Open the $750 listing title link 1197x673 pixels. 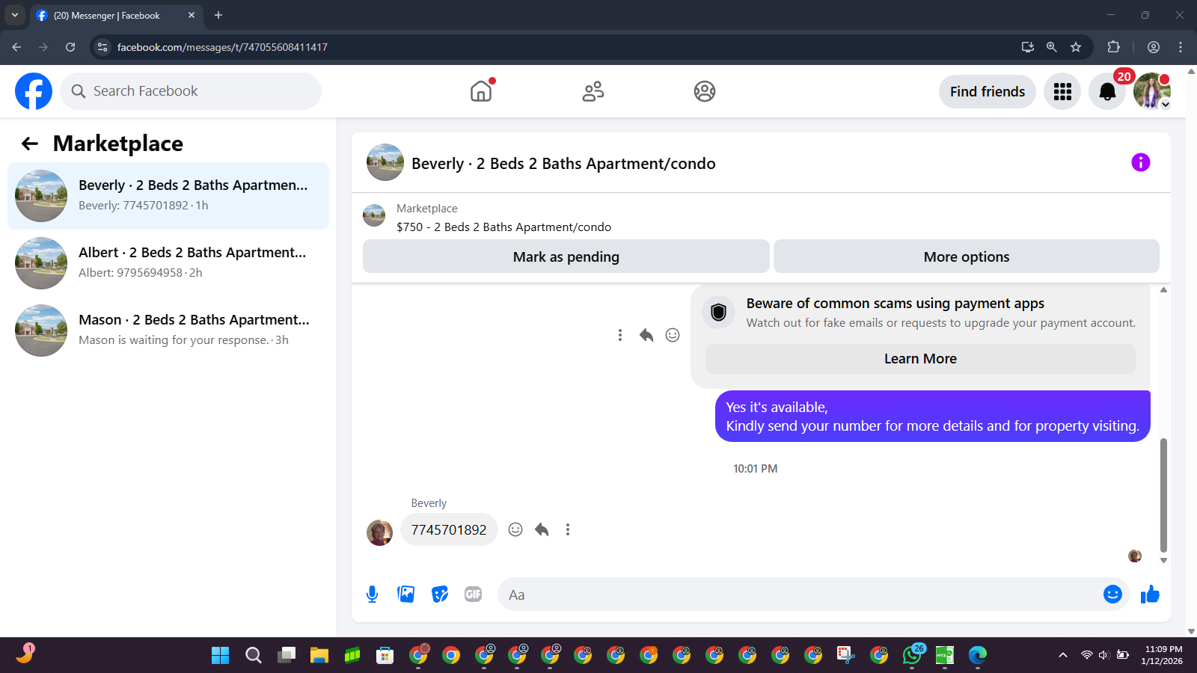coord(504,227)
